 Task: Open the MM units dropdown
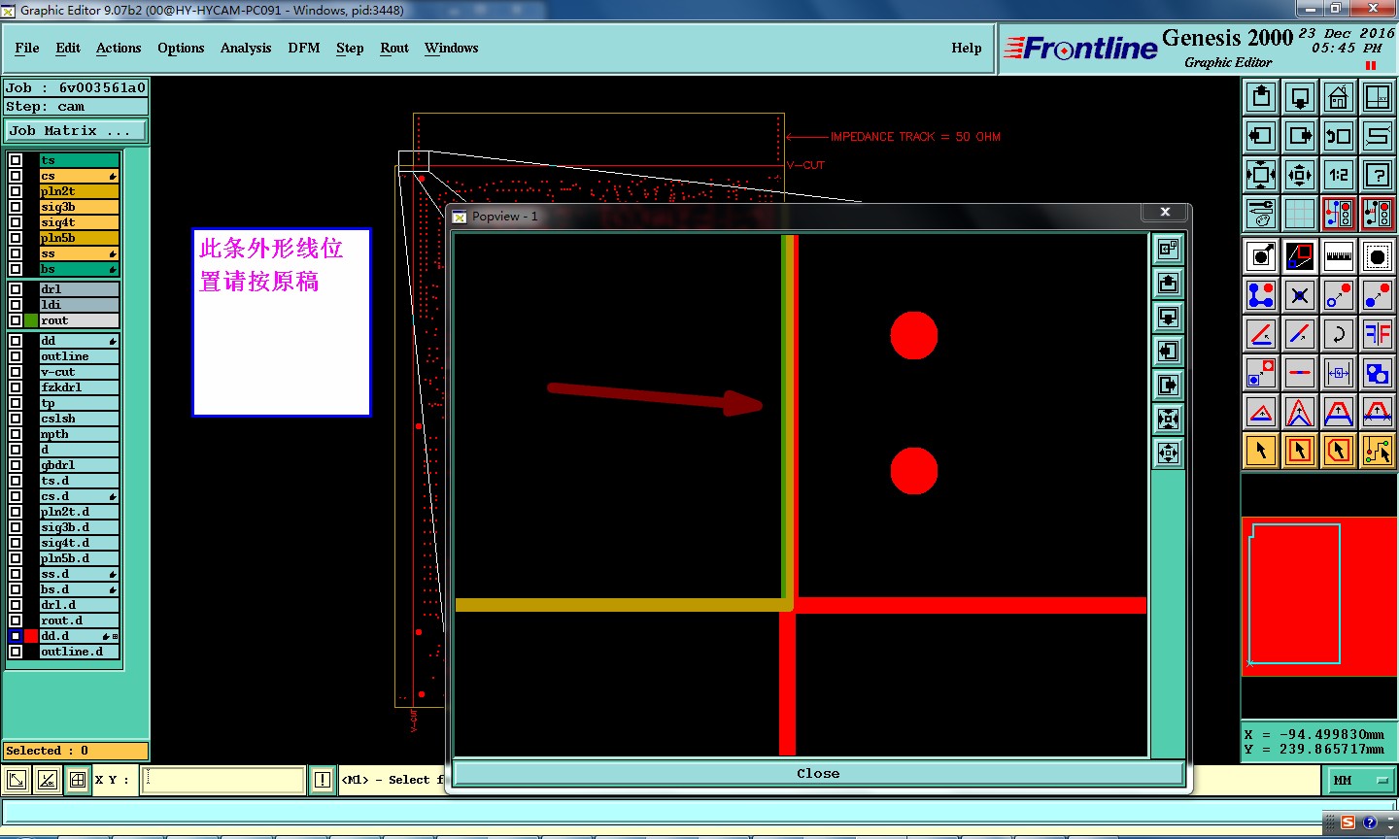[1360, 780]
